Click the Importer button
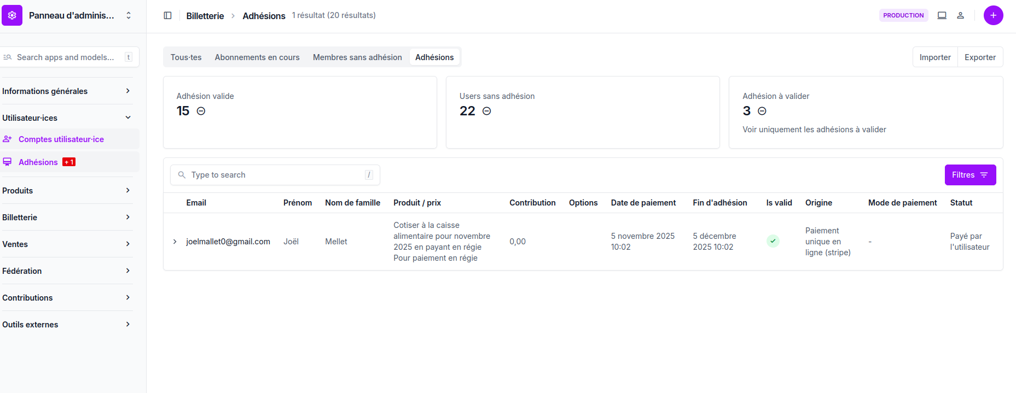 pyautogui.click(x=935, y=57)
